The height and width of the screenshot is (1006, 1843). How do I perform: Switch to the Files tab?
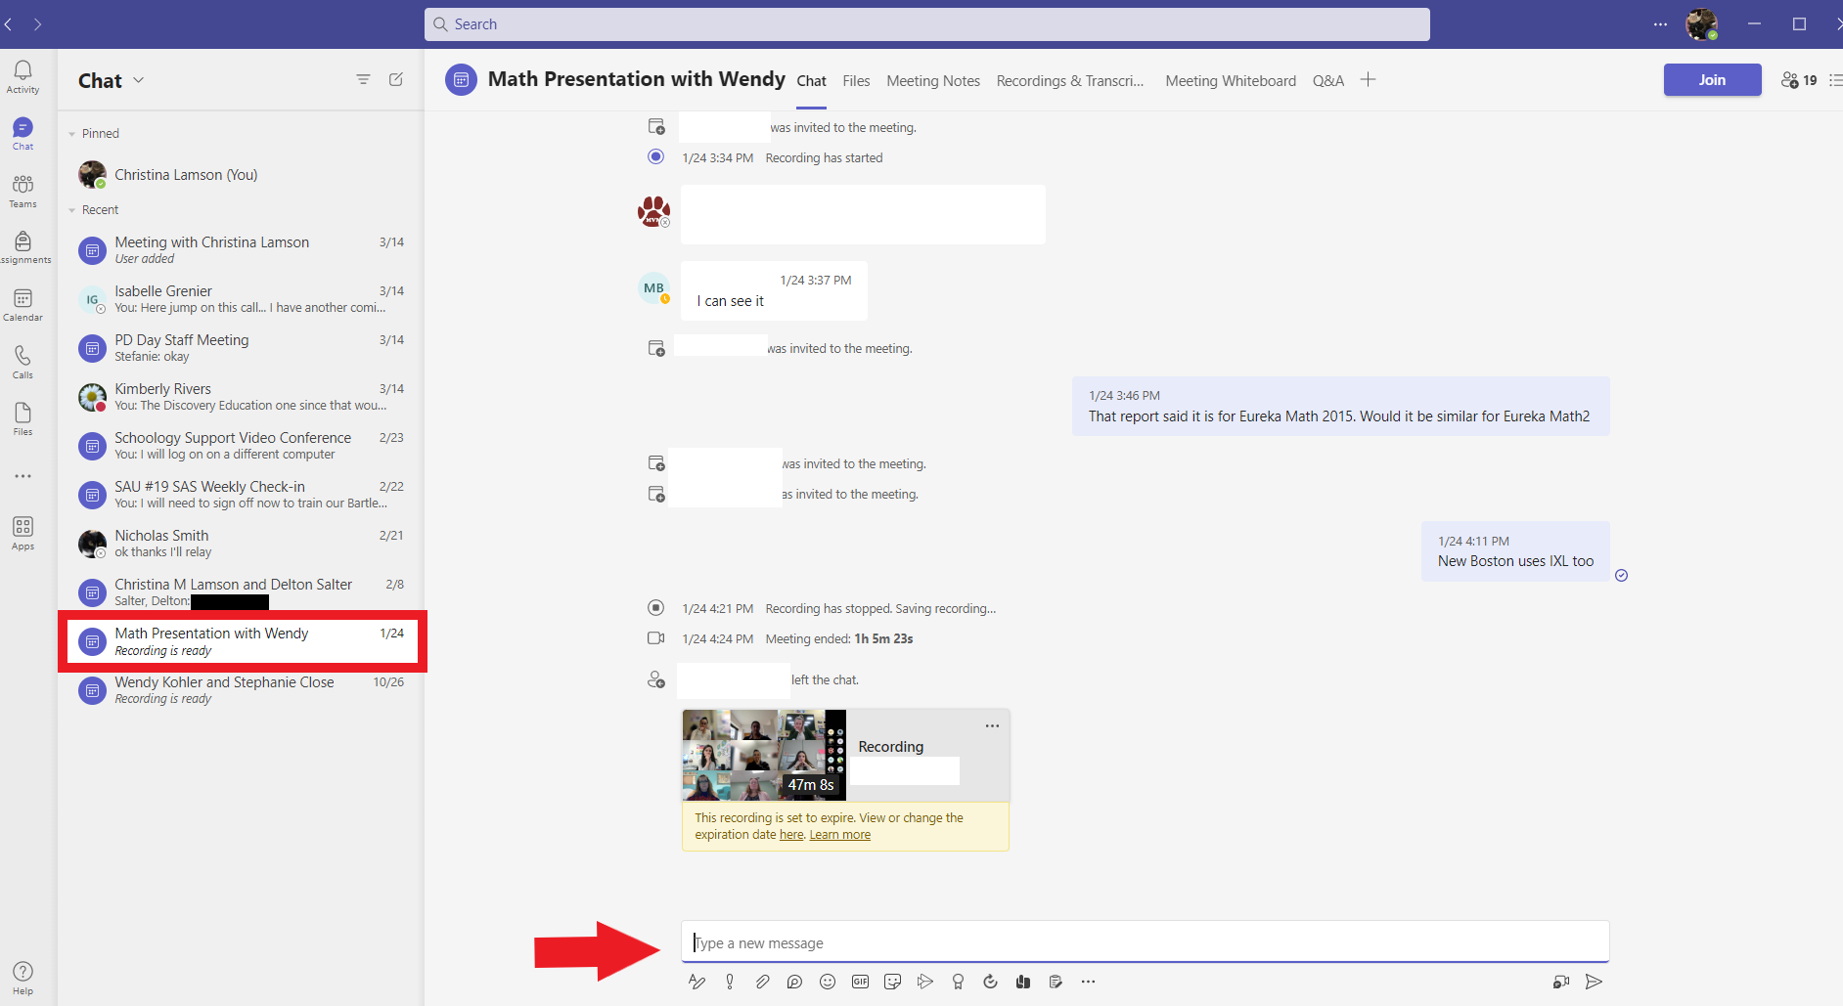coord(856,81)
